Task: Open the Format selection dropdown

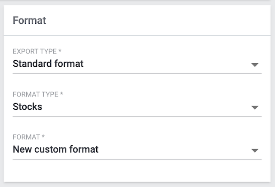Action: coord(137,150)
